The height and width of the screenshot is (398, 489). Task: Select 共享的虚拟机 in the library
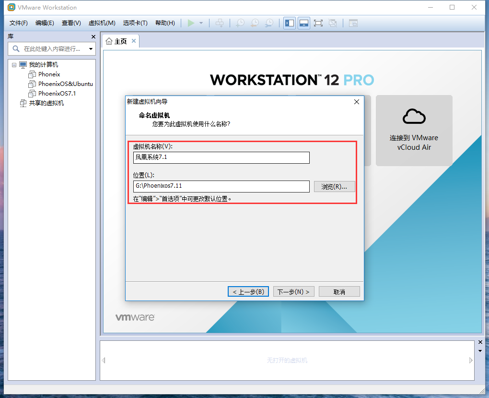[46, 103]
